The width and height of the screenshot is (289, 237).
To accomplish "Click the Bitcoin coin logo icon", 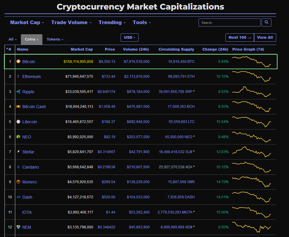I will (19, 61).
